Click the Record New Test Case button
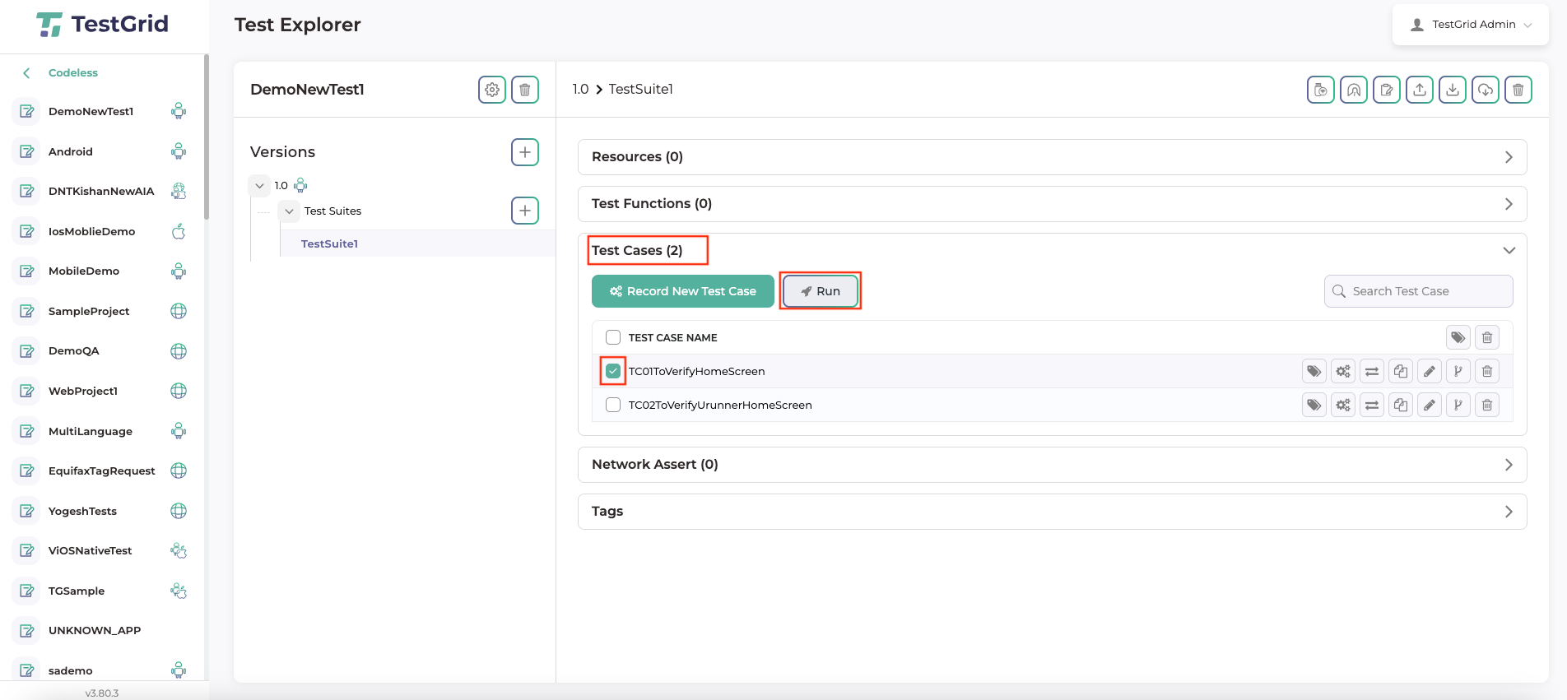 [x=682, y=292]
